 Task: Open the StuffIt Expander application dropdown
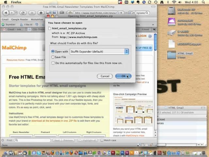tap(99, 52)
